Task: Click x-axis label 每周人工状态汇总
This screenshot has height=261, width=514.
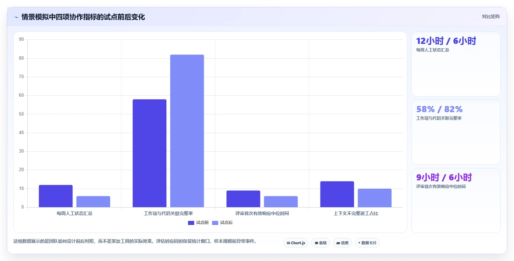Action: point(74,213)
